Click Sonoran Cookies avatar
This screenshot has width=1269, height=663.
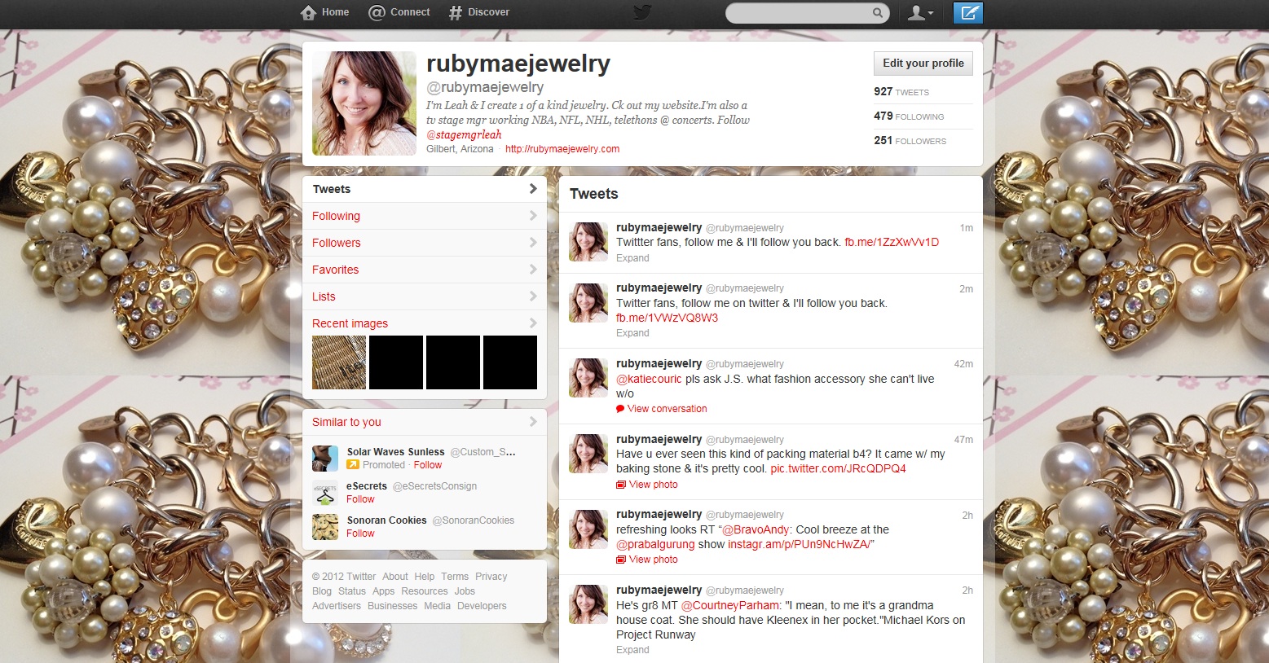pos(325,527)
